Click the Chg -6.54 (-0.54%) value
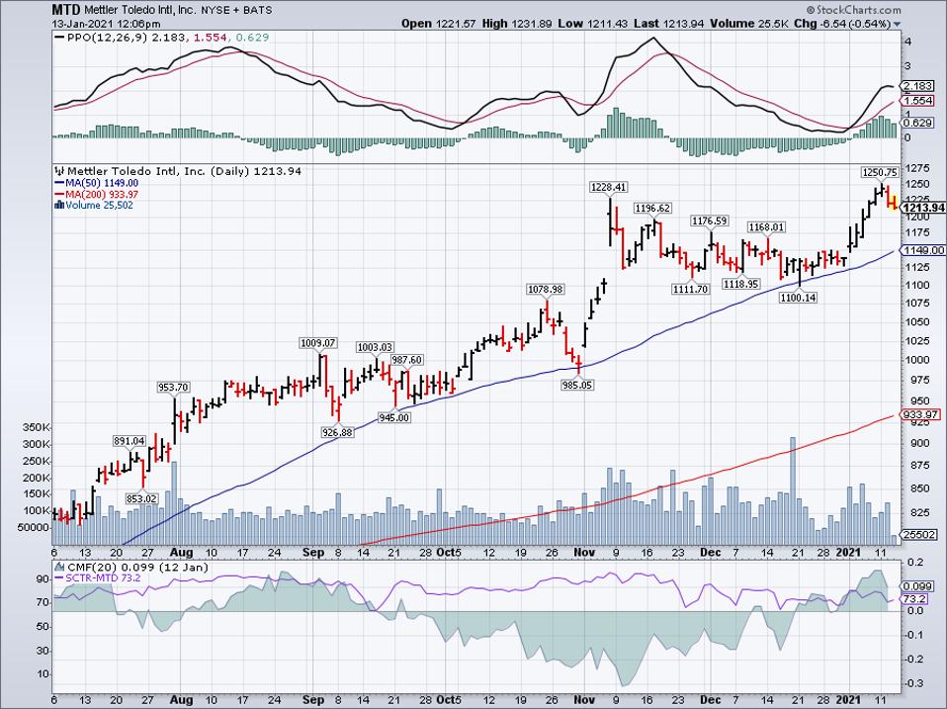This screenshot has width=947, height=709. 842,24
